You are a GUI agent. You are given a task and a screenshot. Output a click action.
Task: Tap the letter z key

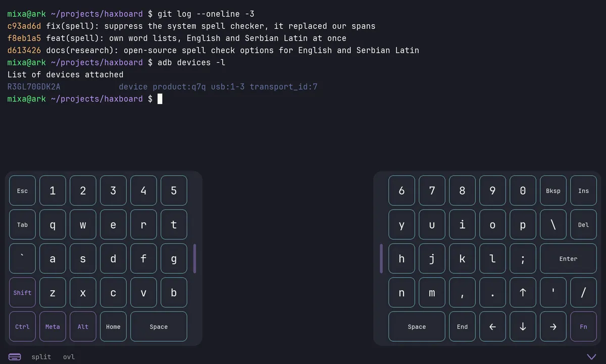(x=53, y=292)
